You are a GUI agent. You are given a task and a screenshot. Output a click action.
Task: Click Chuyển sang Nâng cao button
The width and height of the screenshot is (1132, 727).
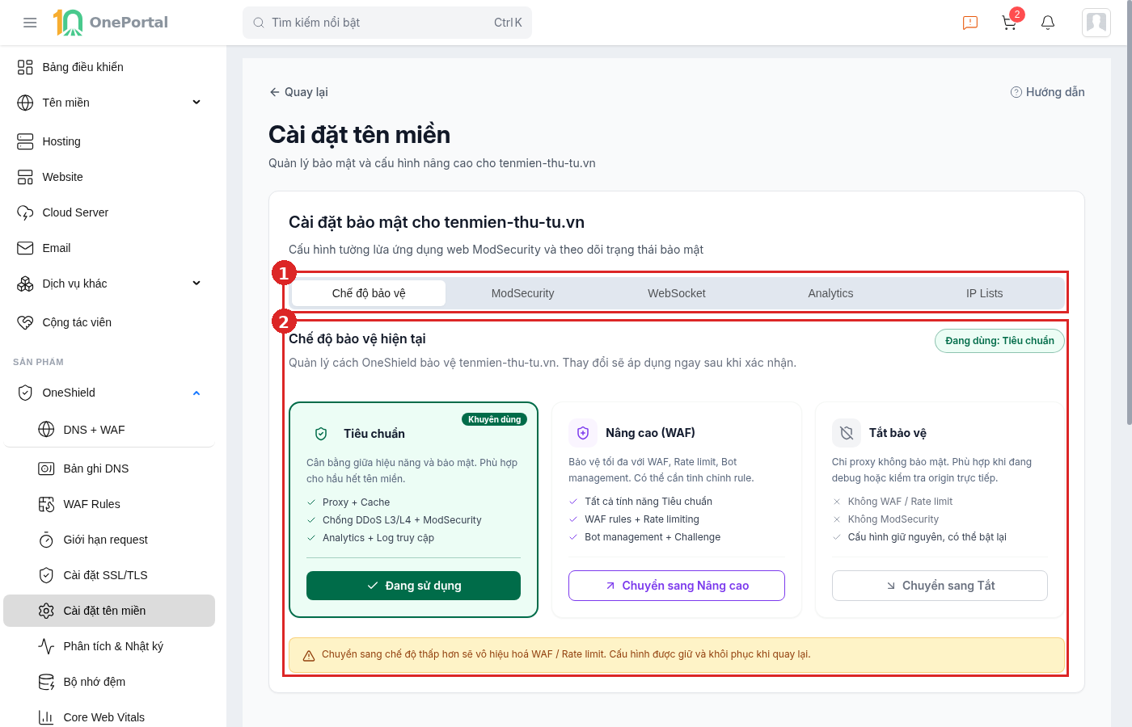click(x=677, y=586)
